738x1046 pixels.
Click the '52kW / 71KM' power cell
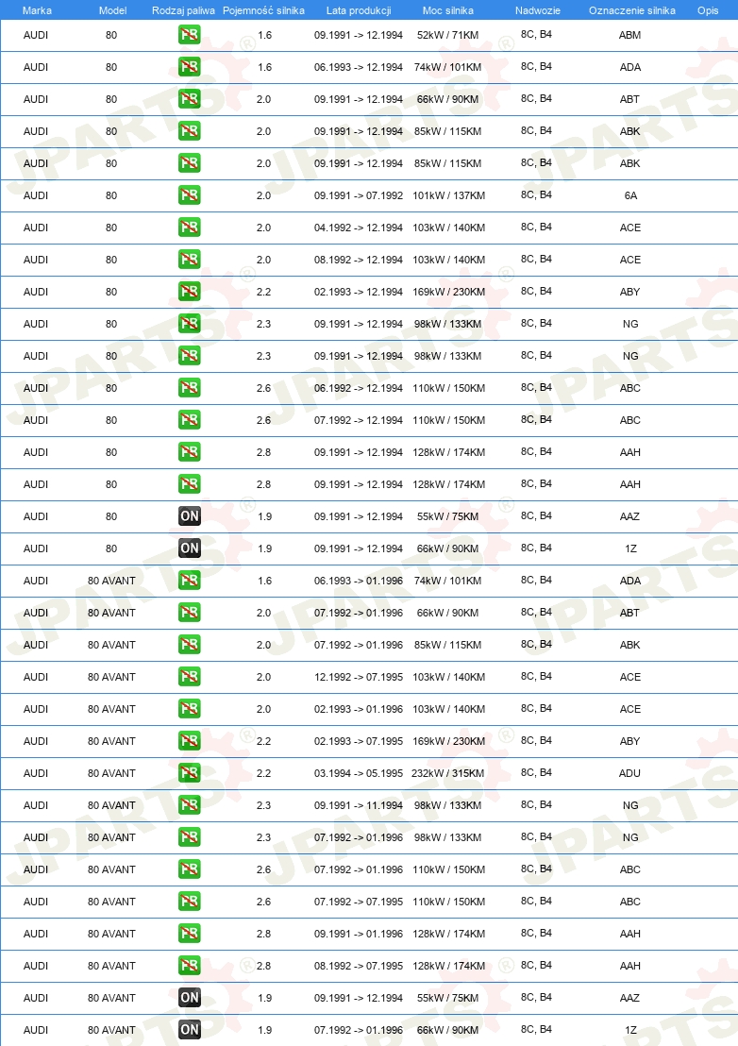coord(448,35)
